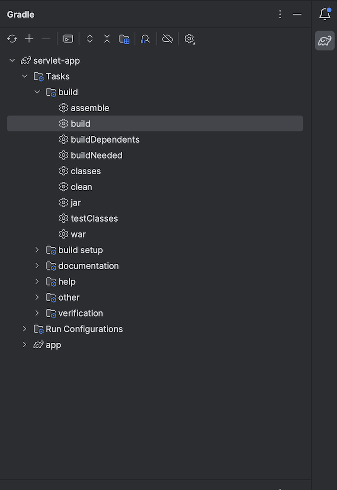Select "help" group label
The image size is (337, 490).
tap(67, 282)
